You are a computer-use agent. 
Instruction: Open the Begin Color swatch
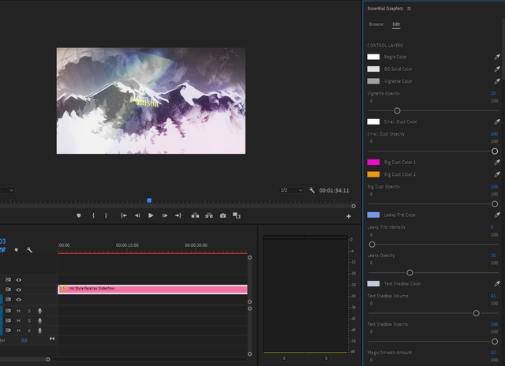pos(373,57)
